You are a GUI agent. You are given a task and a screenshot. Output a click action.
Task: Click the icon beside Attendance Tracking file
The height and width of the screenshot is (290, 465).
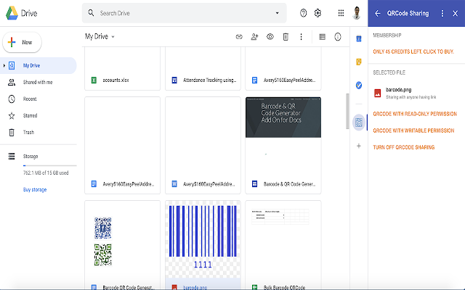point(174,80)
